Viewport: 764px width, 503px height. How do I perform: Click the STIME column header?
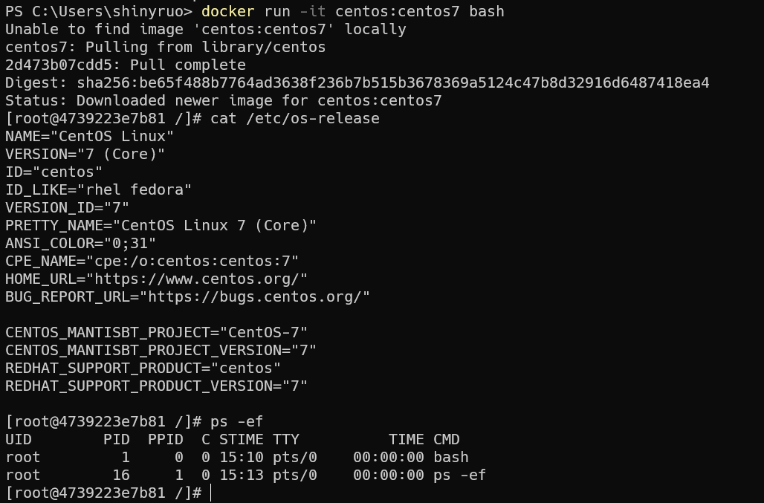tap(241, 440)
